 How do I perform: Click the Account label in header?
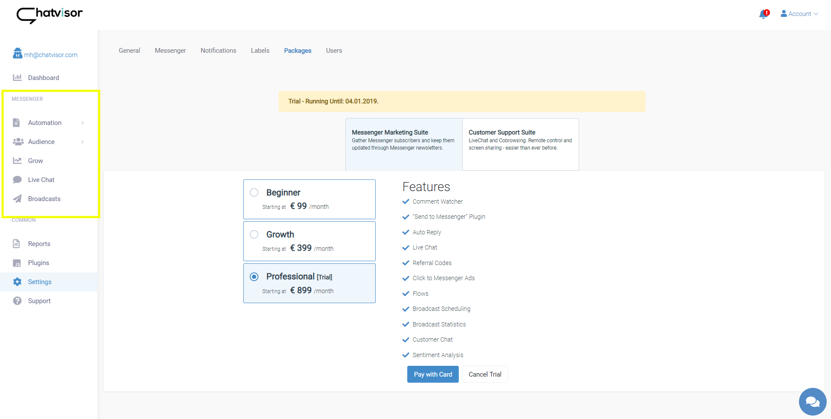pyautogui.click(x=799, y=14)
